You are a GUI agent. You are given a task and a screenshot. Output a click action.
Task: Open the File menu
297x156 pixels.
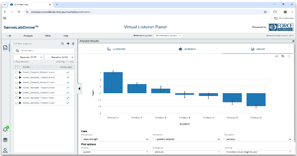[9, 36]
